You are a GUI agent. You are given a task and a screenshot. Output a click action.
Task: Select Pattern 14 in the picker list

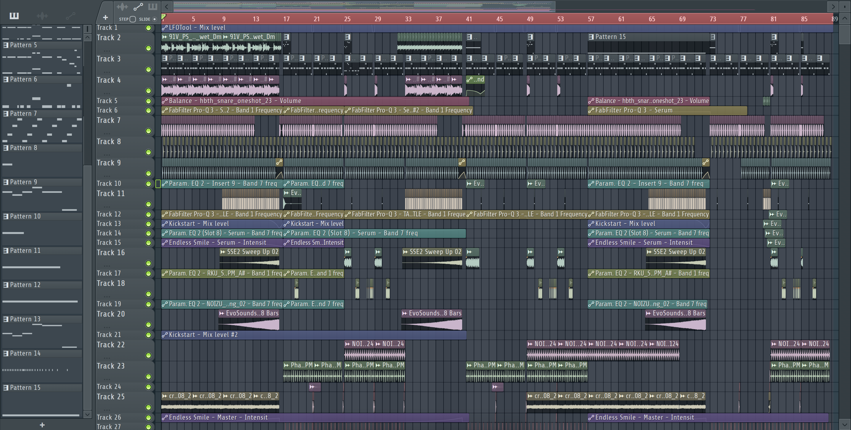(x=42, y=354)
